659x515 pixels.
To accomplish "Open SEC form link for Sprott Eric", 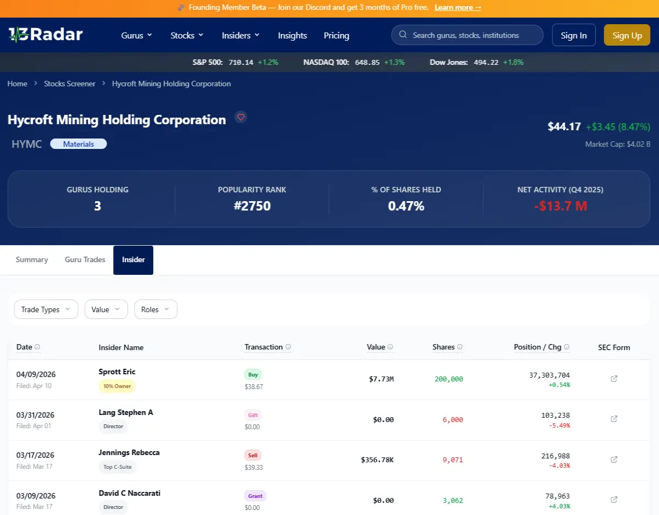I will tap(614, 379).
